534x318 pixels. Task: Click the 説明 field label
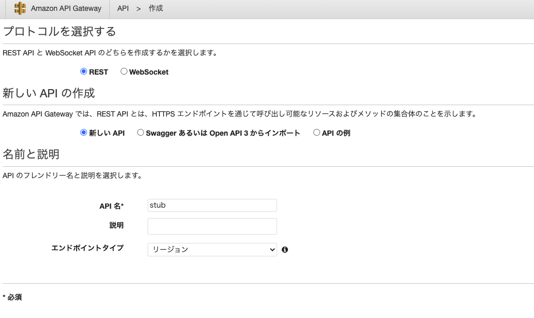click(x=117, y=225)
